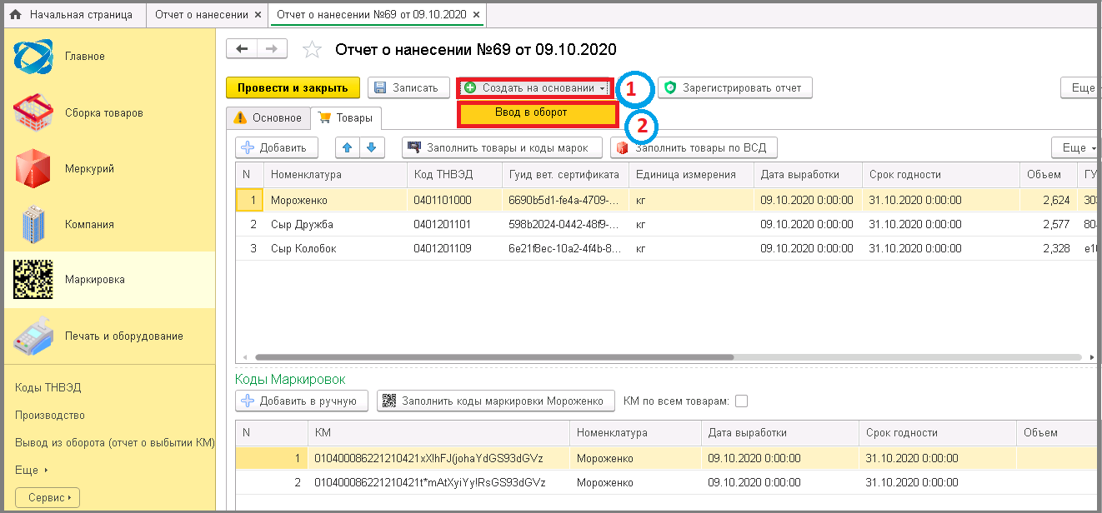Add document to favorites star
Viewport: 1102px width, 513px height.
click(x=312, y=50)
